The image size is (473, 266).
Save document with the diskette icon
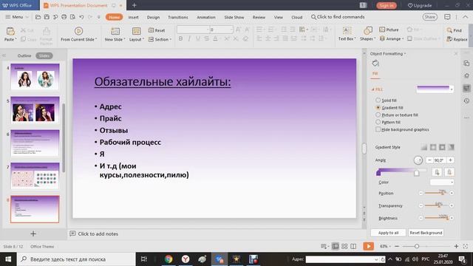click(x=47, y=17)
